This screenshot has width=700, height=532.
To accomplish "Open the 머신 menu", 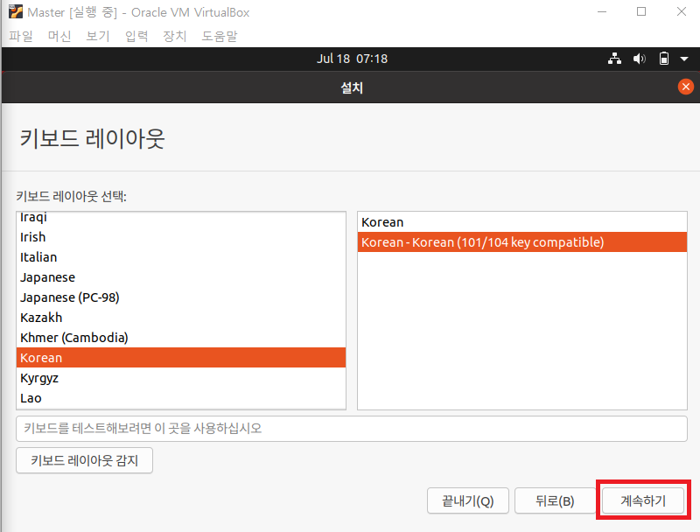I will coord(59,36).
